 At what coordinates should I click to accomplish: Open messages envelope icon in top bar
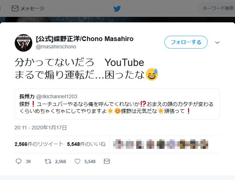15,8
